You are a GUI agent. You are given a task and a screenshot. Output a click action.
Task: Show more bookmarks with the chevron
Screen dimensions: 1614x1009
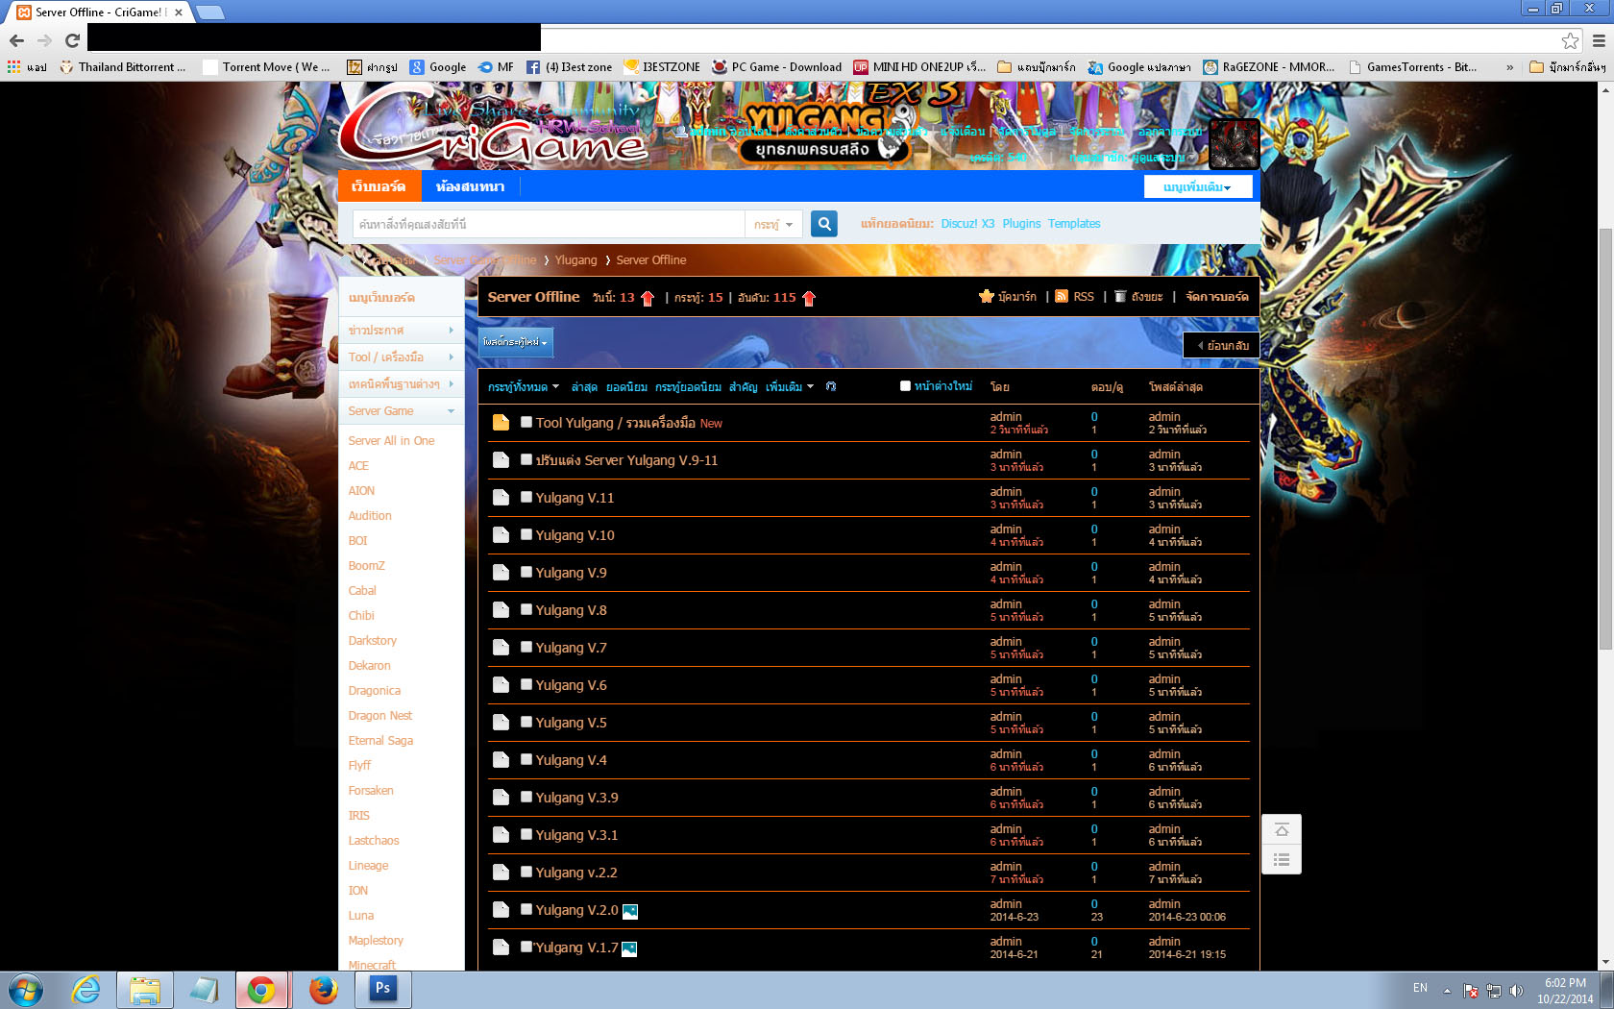[1510, 67]
